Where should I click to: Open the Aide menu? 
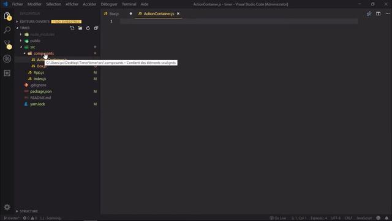coord(145,4)
